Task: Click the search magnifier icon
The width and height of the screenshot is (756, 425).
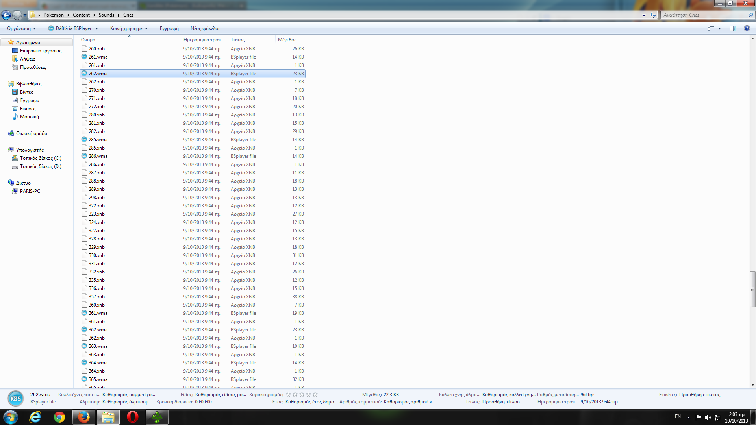Action: tap(750, 15)
